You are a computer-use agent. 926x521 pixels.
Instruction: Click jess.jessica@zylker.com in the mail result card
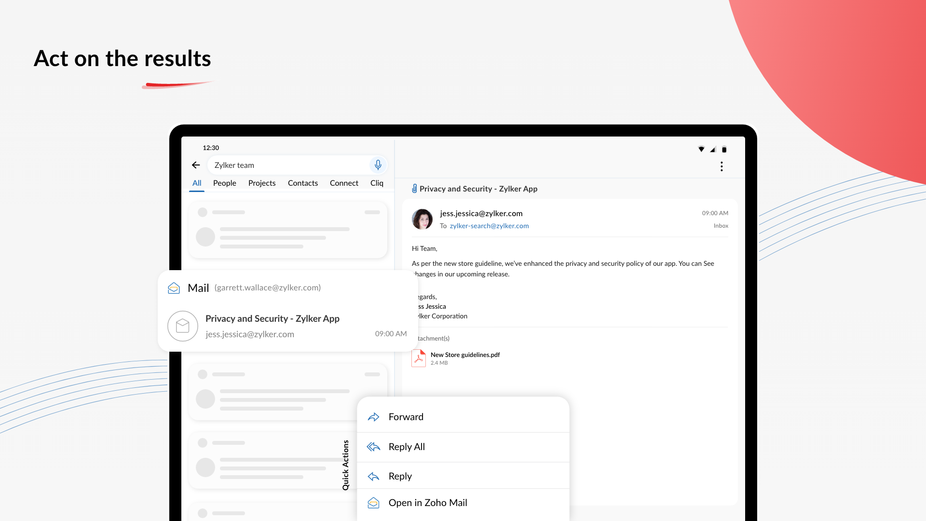(250, 334)
